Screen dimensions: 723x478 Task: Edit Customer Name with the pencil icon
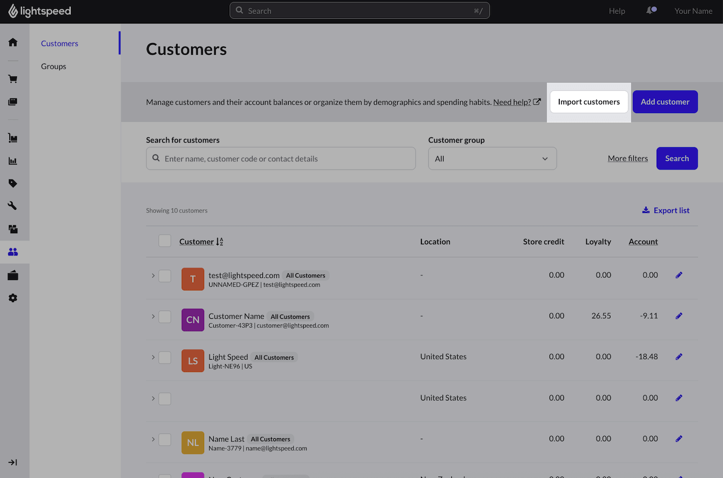[x=679, y=316]
